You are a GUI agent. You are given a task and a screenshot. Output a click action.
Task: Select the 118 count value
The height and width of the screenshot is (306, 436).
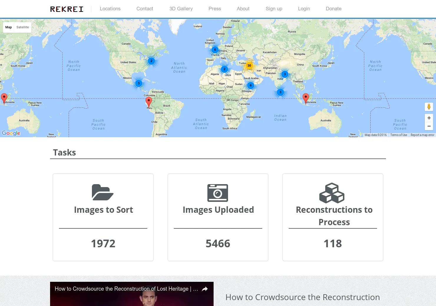pos(333,243)
